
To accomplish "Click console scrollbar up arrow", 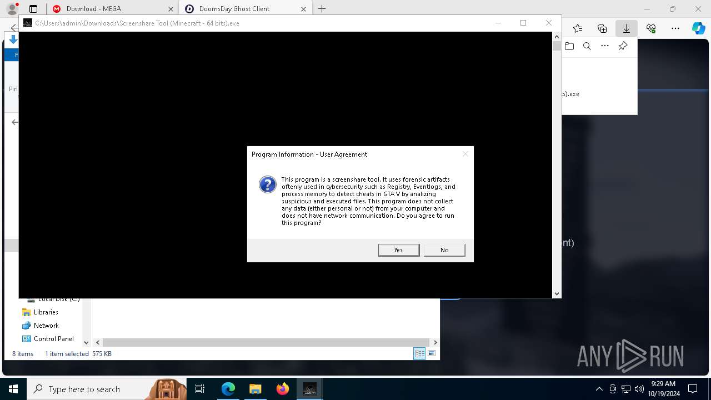I will [557, 37].
